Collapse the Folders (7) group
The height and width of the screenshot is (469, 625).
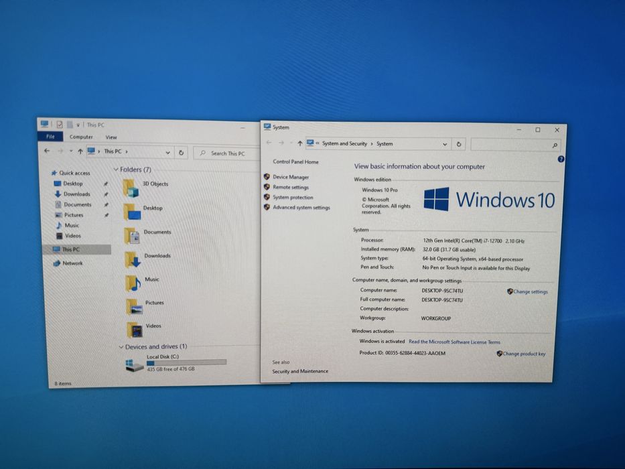[116, 170]
